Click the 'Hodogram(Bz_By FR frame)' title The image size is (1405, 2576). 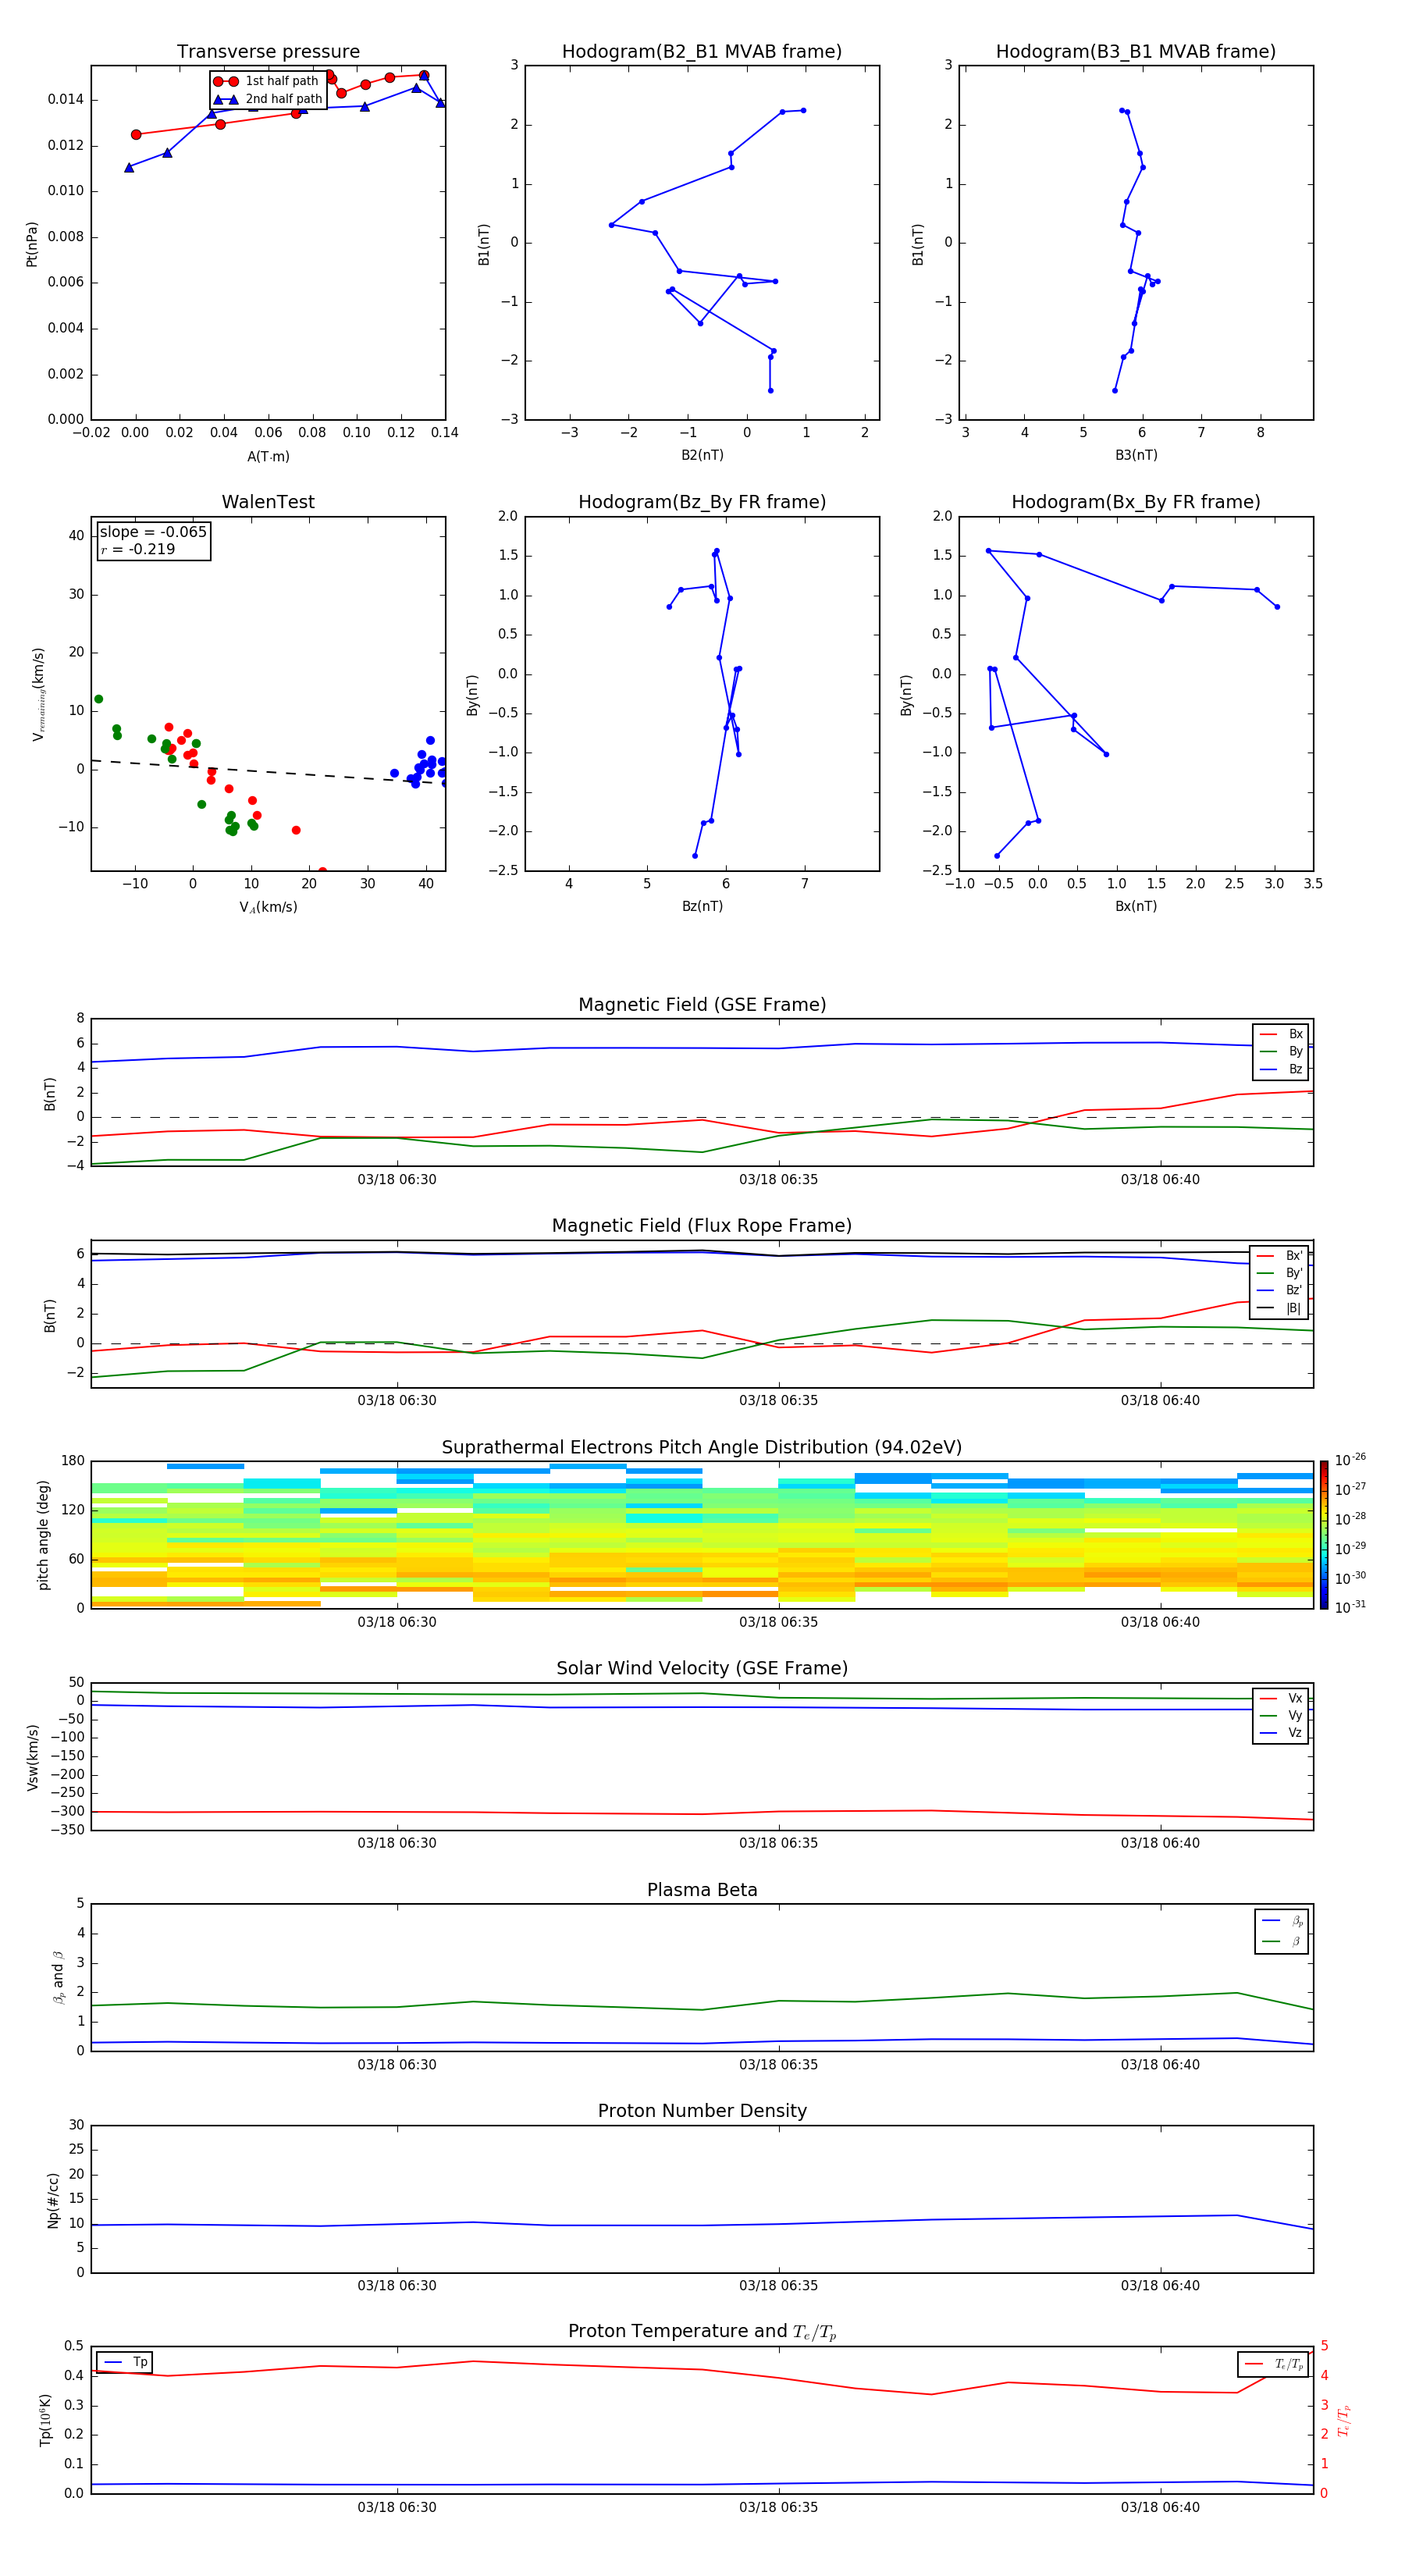[702, 502]
